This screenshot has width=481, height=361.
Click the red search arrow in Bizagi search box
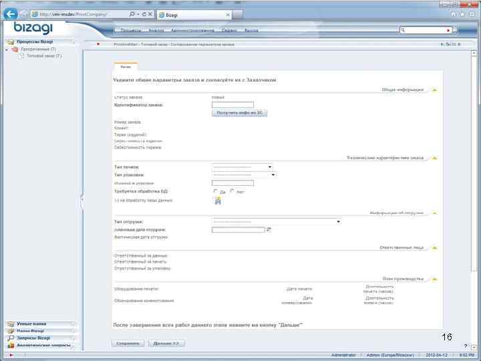pyautogui.click(x=448, y=30)
